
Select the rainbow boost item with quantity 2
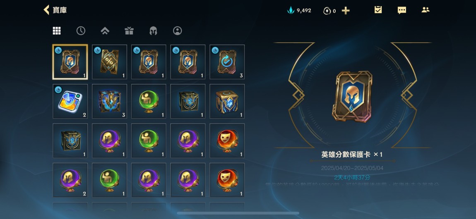(70, 101)
